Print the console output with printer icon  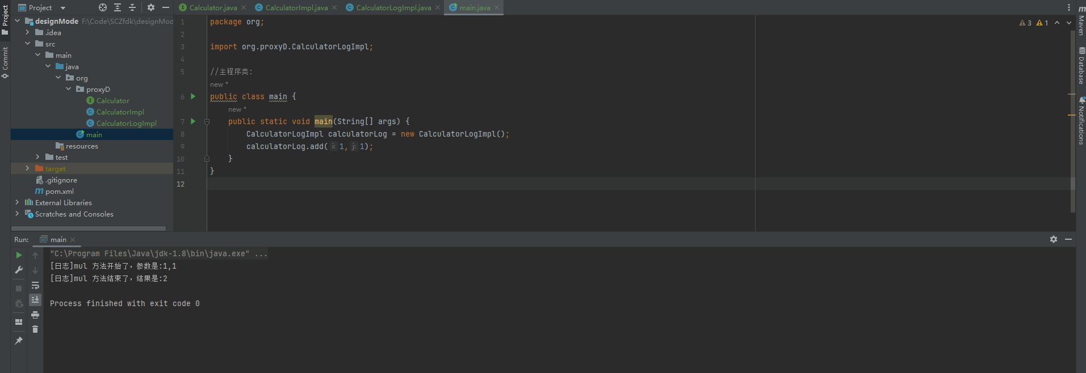(35, 315)
